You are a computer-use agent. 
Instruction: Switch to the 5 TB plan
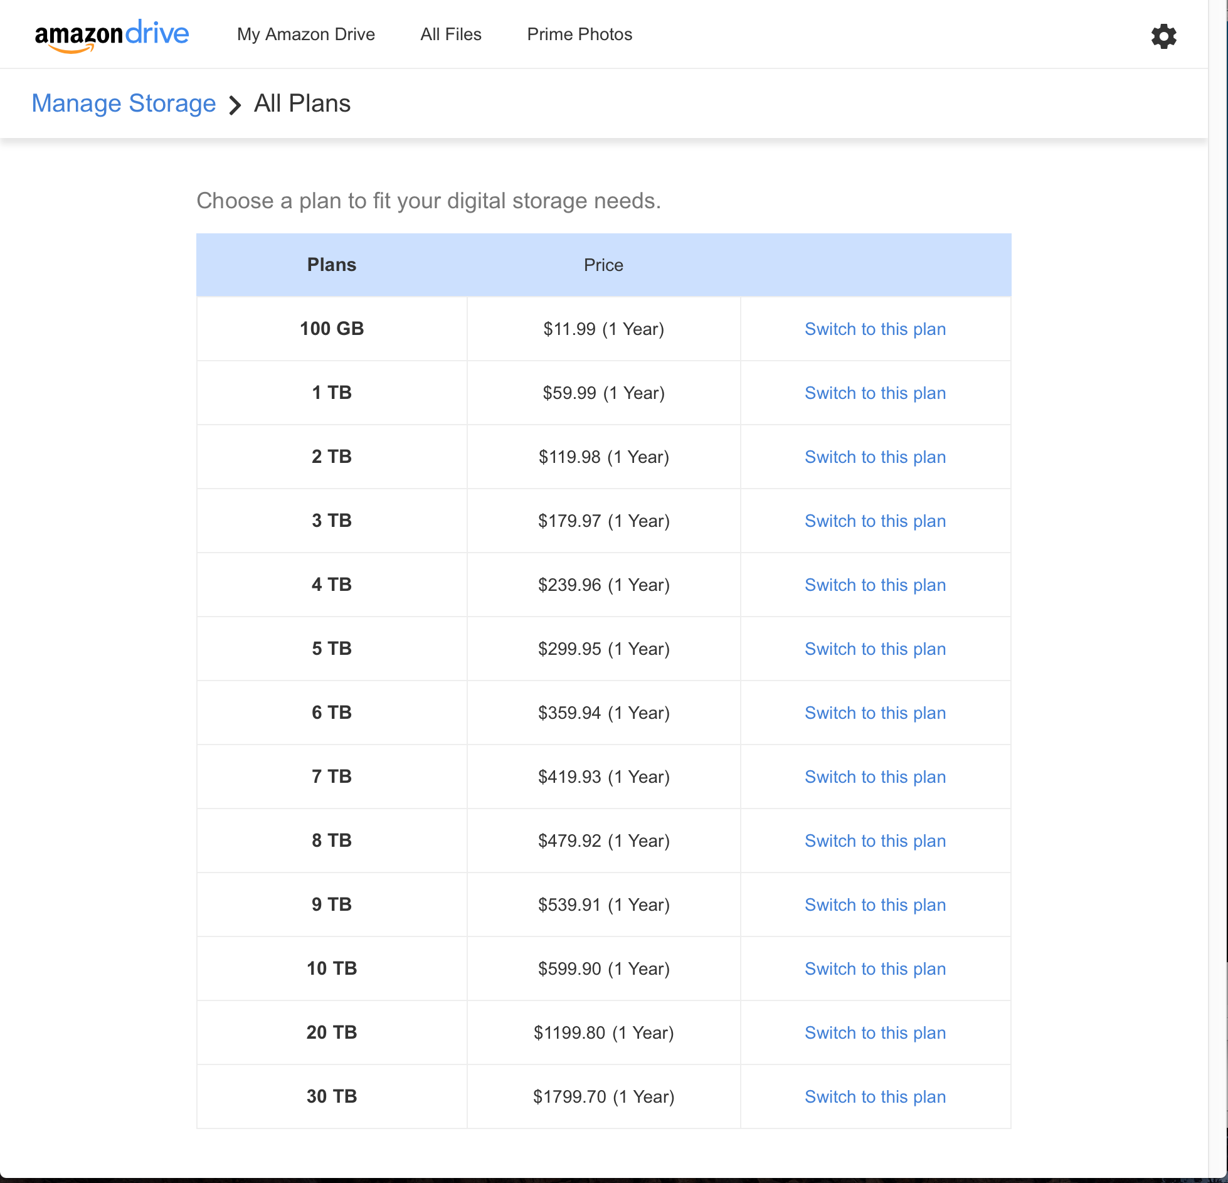coord(874,649)
